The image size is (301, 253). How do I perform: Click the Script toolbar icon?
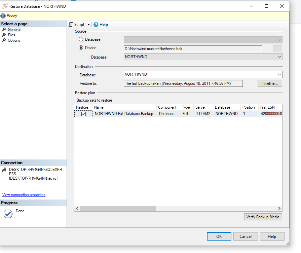click(x=71, y=25)
